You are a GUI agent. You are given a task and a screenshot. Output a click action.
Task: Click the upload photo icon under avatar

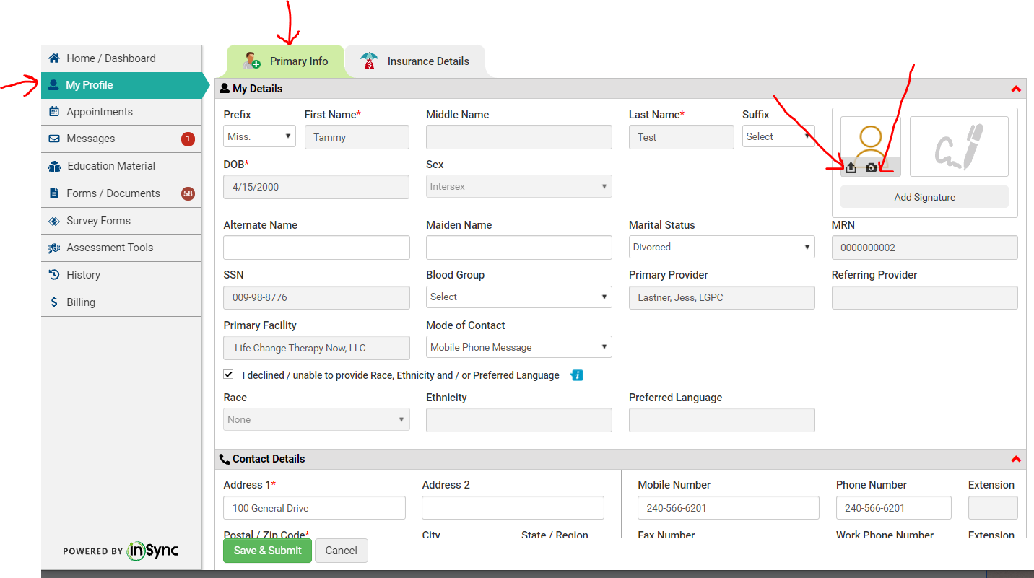(851, 167)
